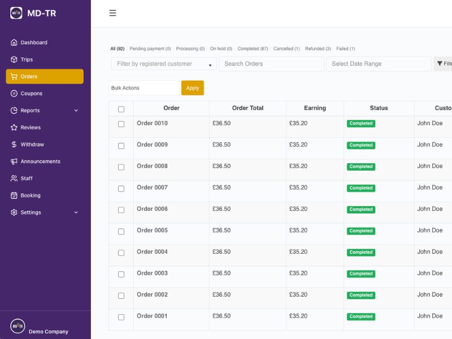Image resolution: width=452 pixels, height=339 pixels.
Task: Filter by Cancelled (1)
Action: [286, 49]
